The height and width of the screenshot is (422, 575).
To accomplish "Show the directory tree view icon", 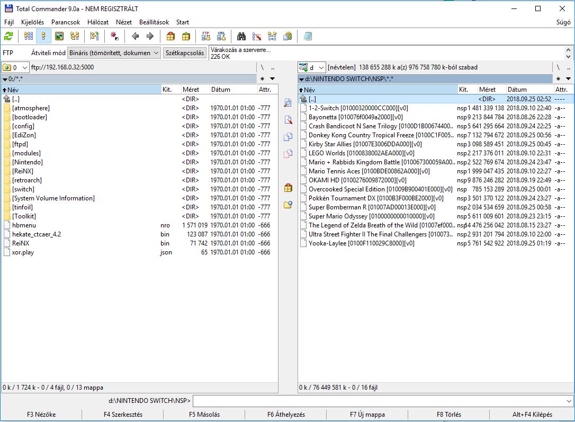I will [x=75, y=36].
